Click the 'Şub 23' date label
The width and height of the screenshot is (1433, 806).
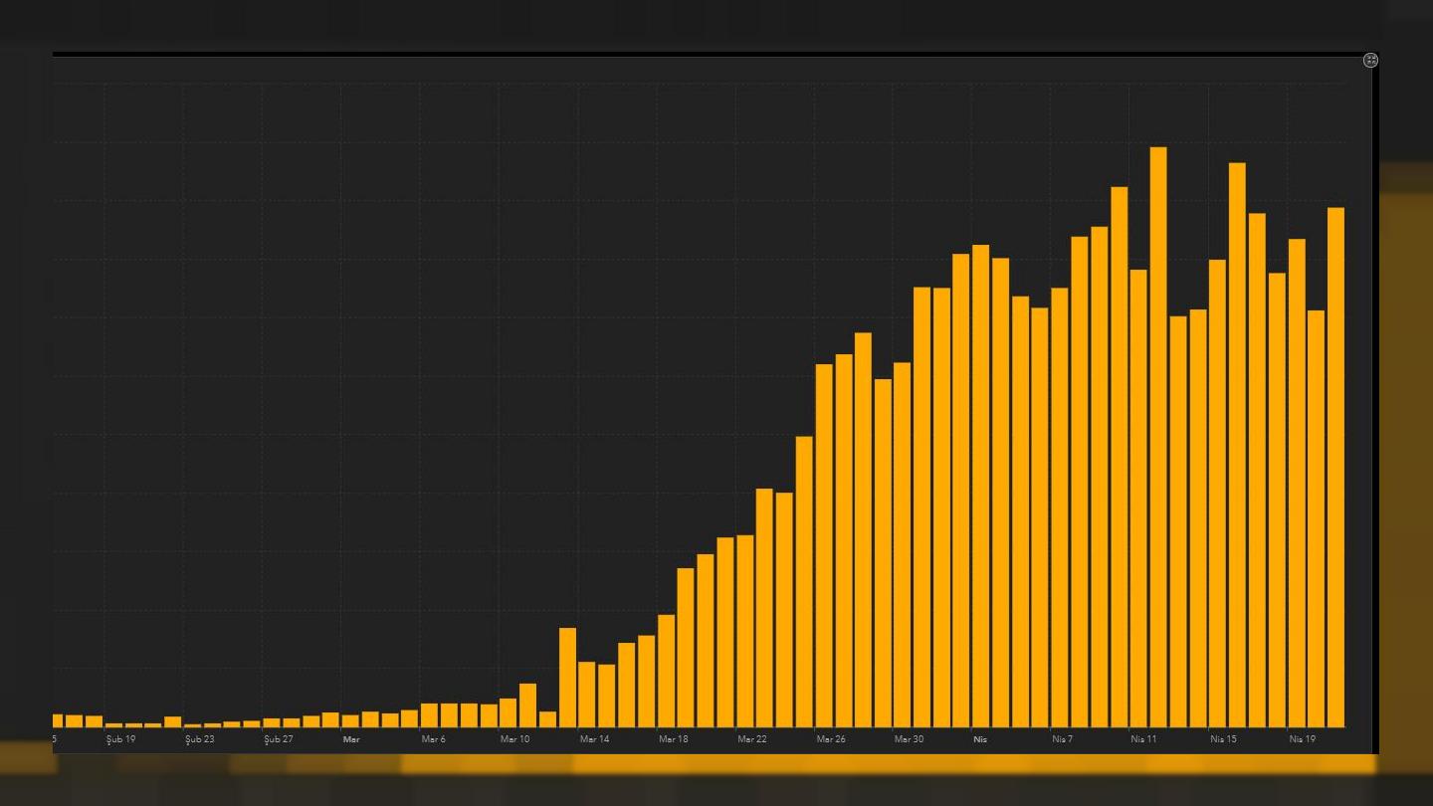coord(199,739)
